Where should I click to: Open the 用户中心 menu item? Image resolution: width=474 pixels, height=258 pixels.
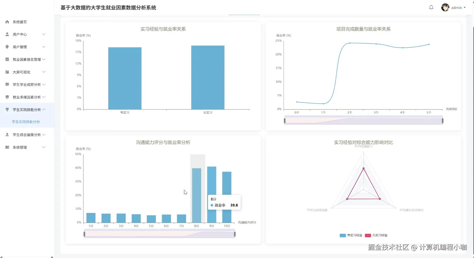click(x=27, y=34)
